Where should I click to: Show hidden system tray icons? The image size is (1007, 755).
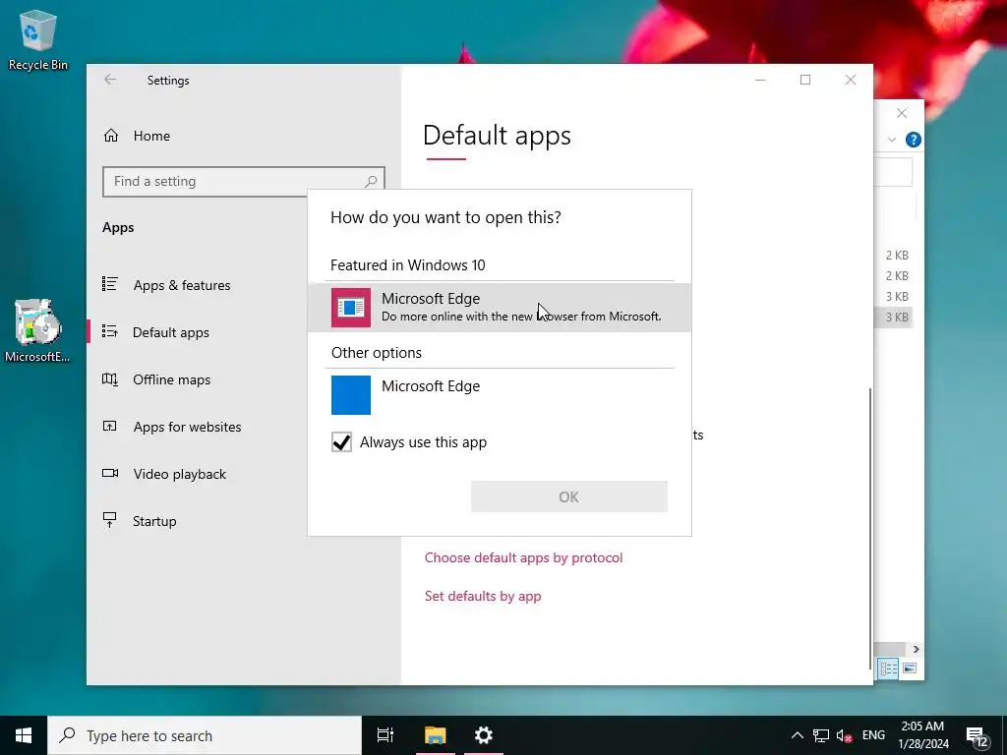coord(797,735)
